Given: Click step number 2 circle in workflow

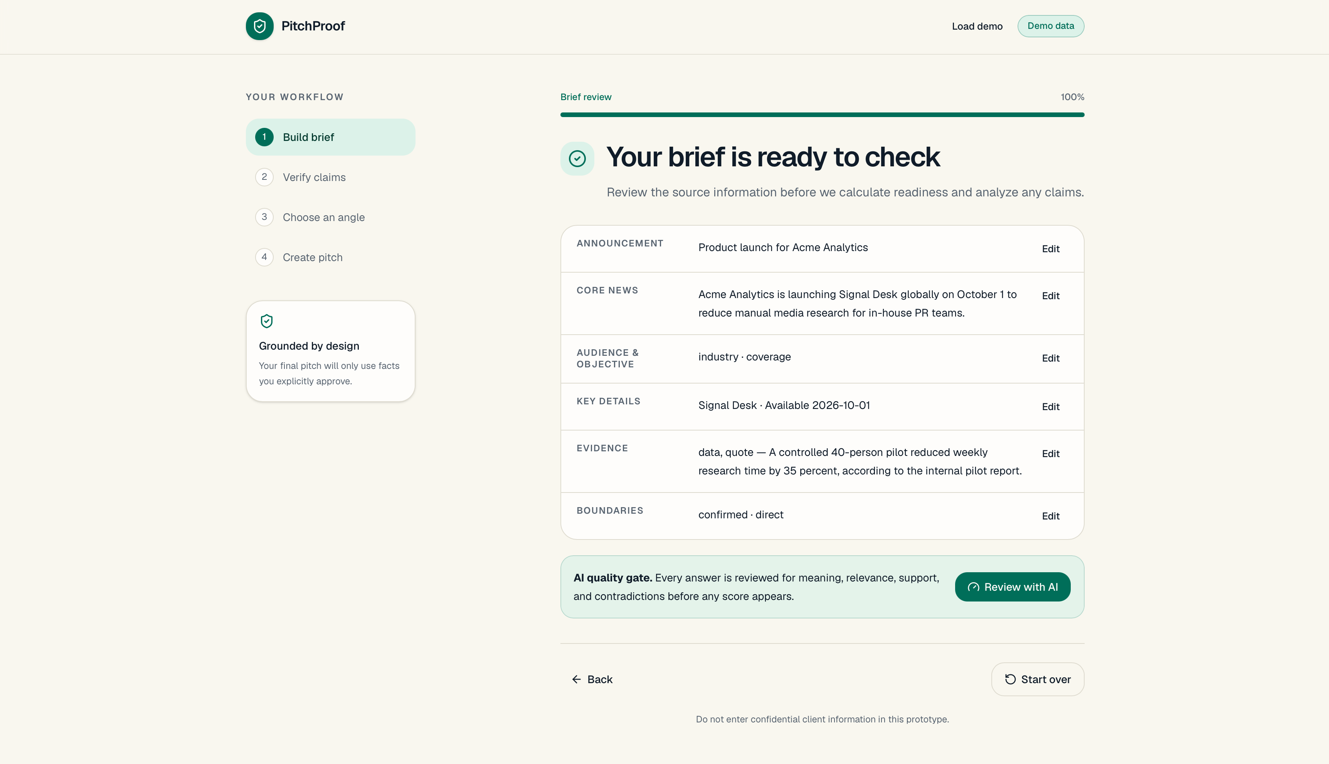Looking at the screenshot, I should pos(264,177).
